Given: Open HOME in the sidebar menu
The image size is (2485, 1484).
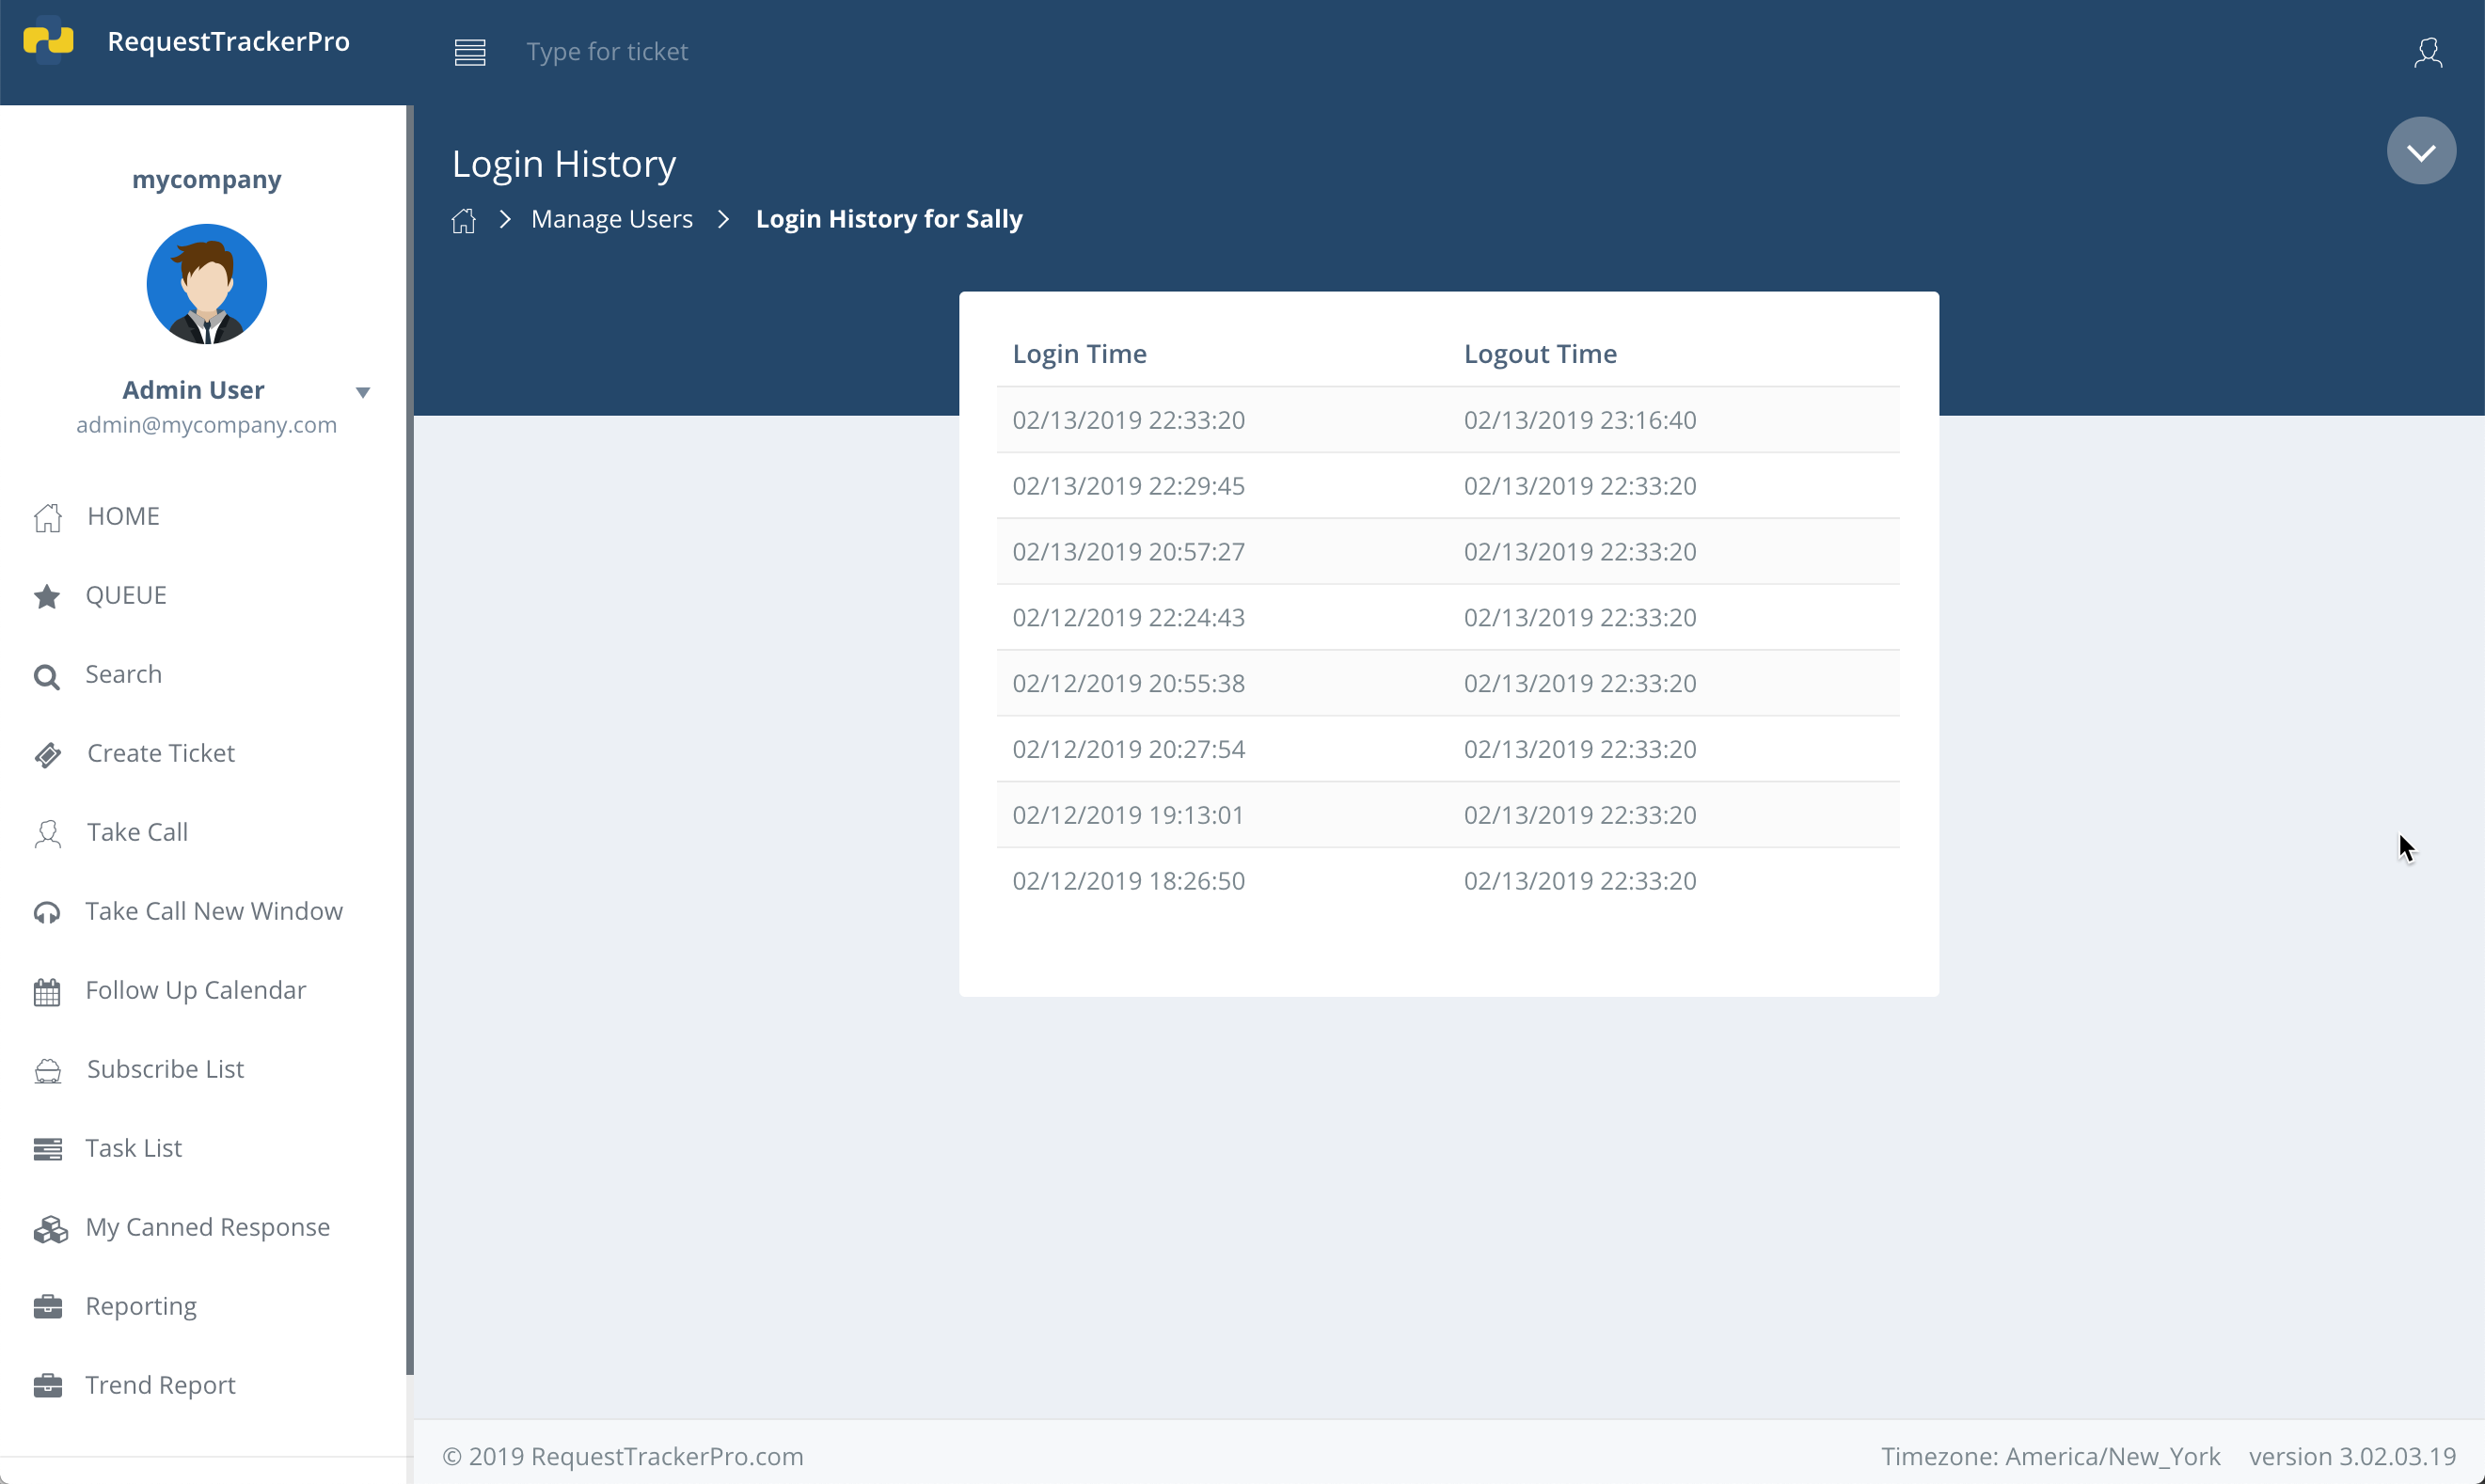Looking at the screenshot, I should pos(123,516).
